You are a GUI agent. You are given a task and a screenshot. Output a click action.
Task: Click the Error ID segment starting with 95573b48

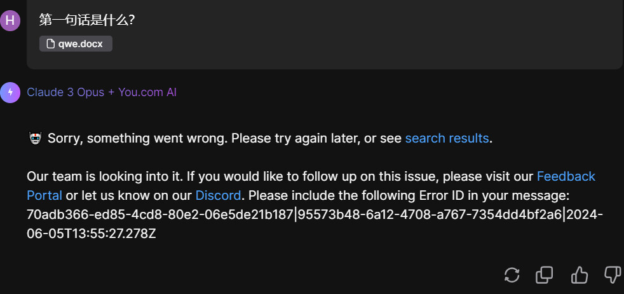(x=430, y=214)
